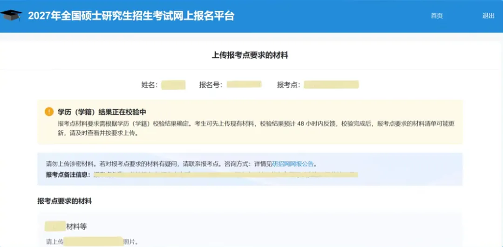Screen dimensions: 503x247
Task: Click the graduation cap logo icon
Action: 11,15
